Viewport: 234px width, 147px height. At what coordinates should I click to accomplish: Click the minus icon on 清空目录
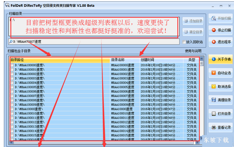click(186, 32)
